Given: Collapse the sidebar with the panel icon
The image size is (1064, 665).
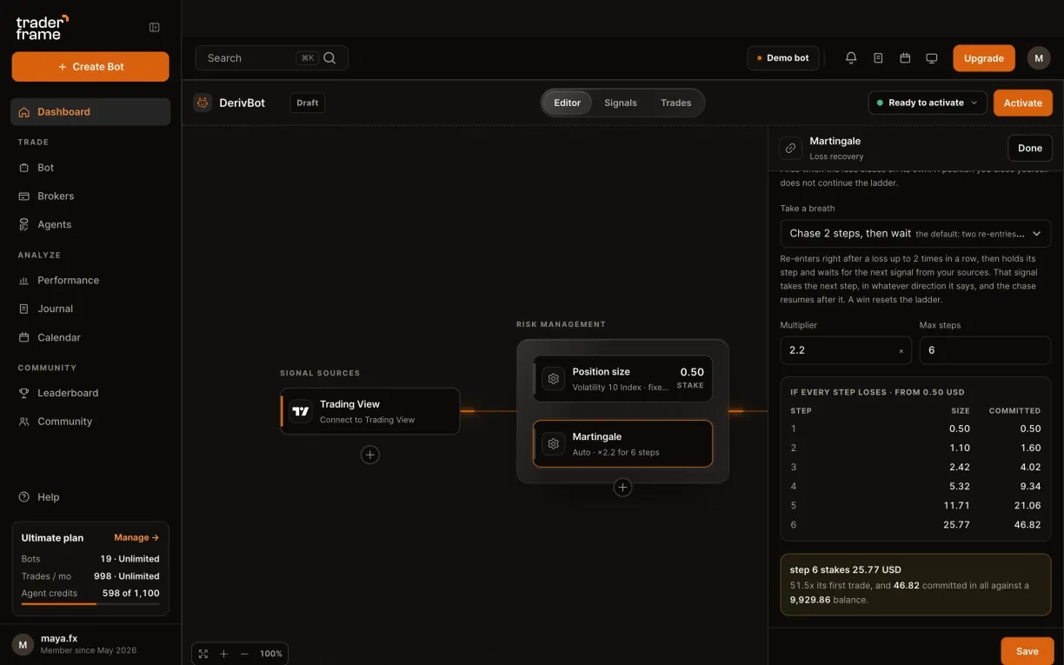Looking at the screenshot, I should tap(155, 27).
